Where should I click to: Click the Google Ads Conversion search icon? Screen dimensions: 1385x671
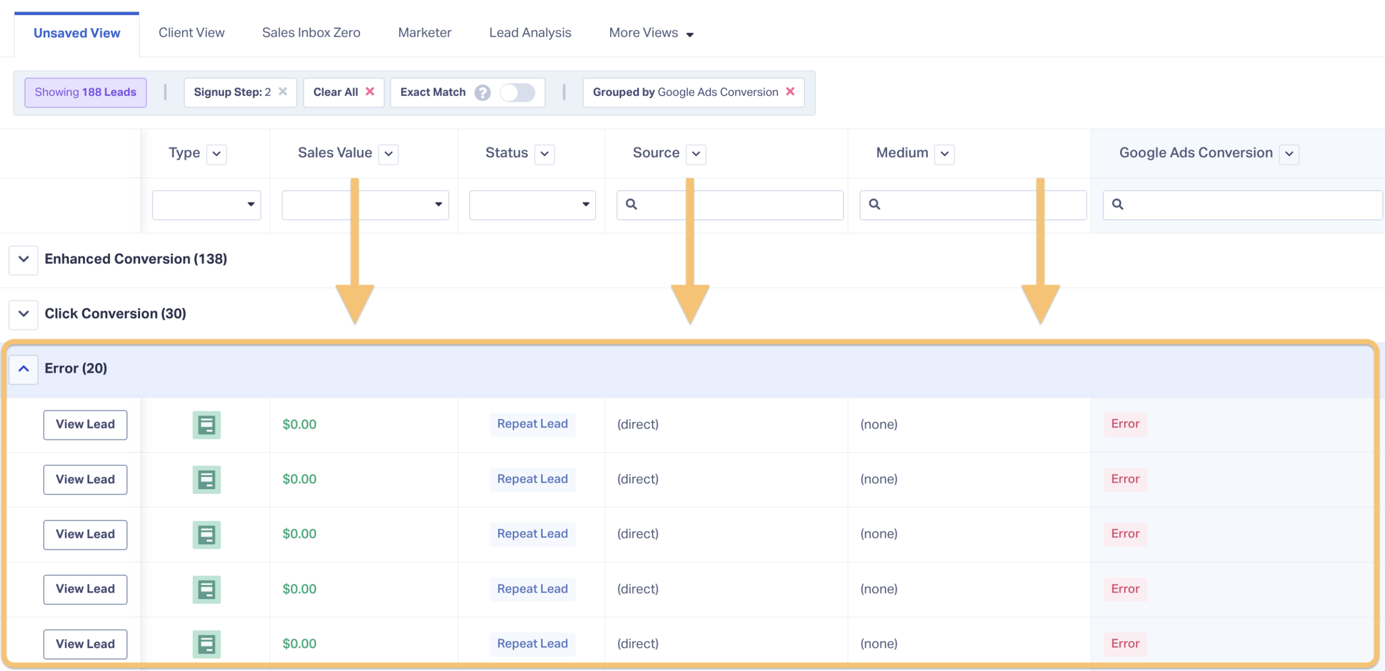(x=1117, y=205)
